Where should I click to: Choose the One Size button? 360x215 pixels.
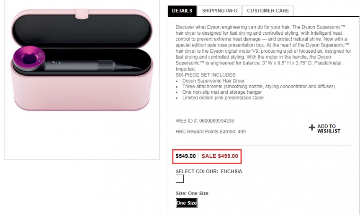coord(186,203)
